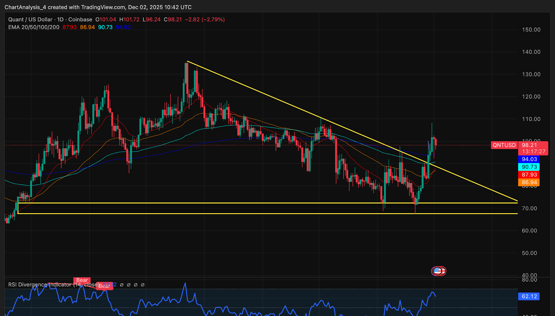The image size is (555, 316).
Task: Select the close value C98.21 in legend
Action: tap(173, 19)
